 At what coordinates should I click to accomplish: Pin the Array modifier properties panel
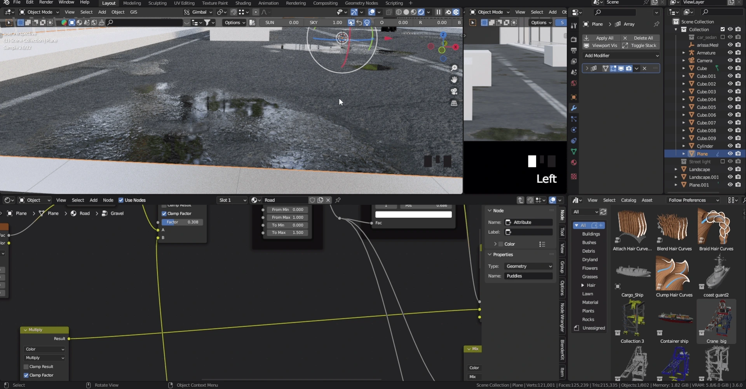point(656,24)
